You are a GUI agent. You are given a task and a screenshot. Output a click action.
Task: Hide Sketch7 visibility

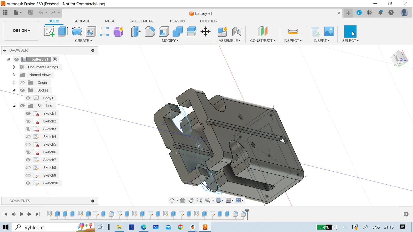pyautogui.click(x=28, y=160)
